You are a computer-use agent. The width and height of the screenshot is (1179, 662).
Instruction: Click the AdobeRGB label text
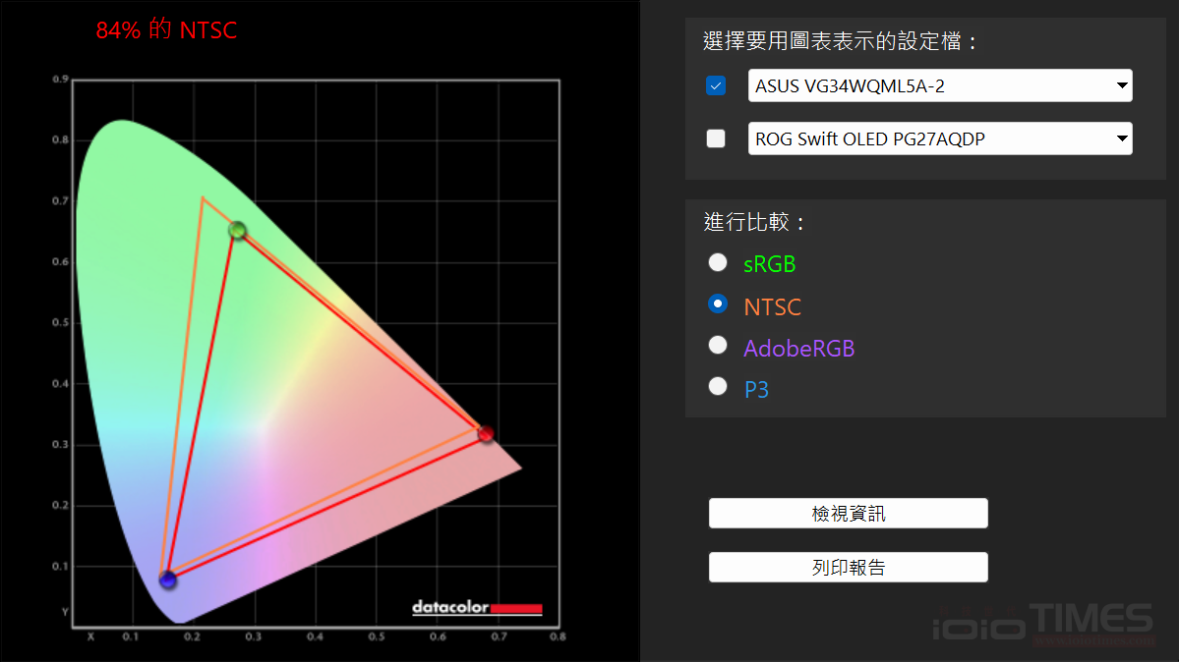coord(799,348)
